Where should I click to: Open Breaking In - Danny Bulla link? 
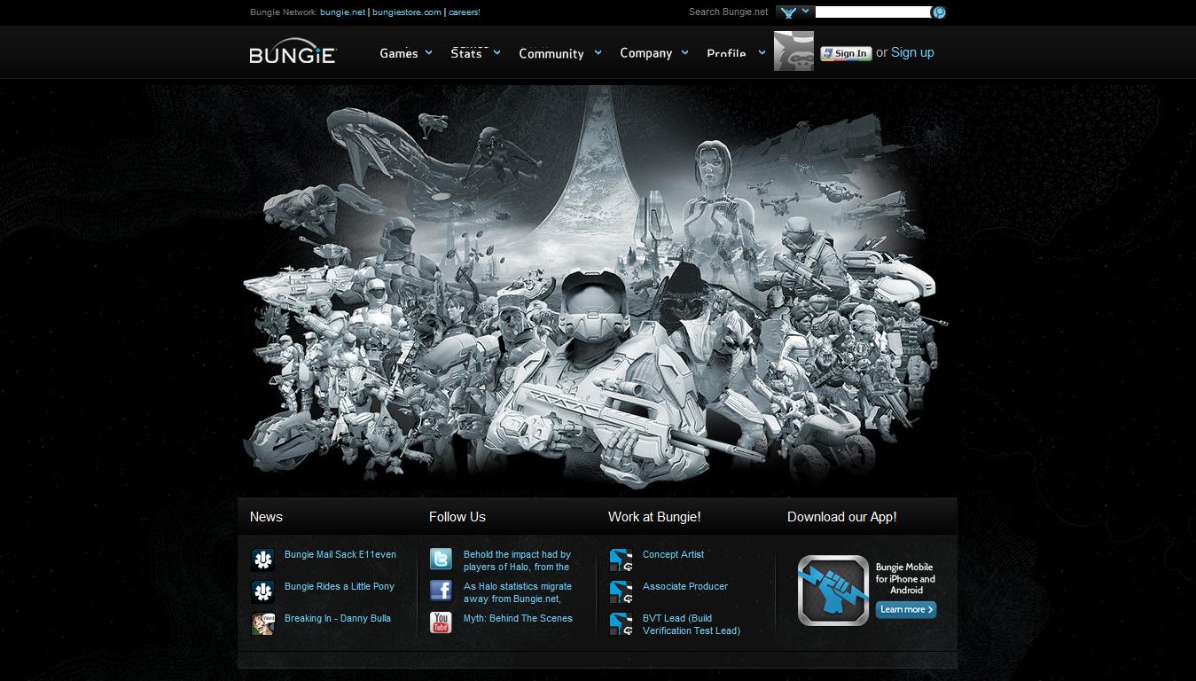coord(338,618)
